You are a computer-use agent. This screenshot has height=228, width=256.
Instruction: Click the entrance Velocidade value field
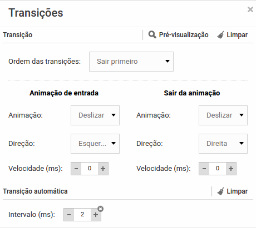(x=90, y=169)
